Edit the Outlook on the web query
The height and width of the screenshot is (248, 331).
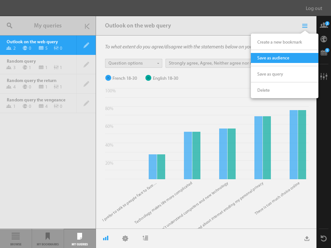click(x=86, y=45)
